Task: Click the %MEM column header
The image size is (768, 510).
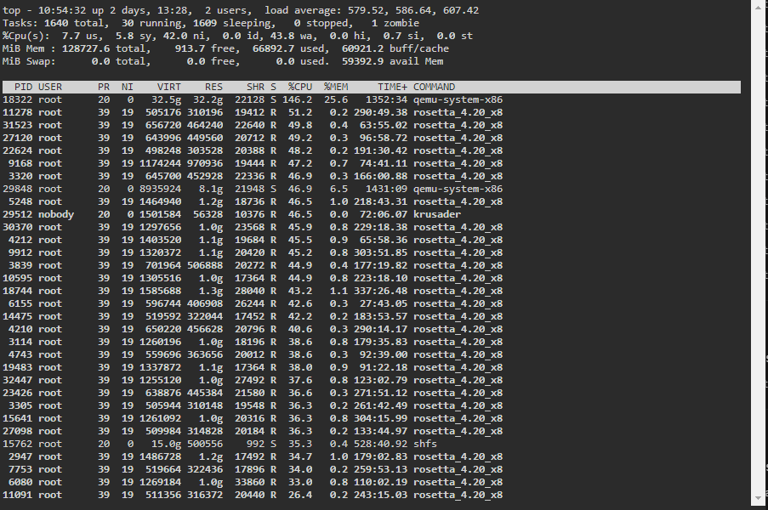Action: point(336,87)
